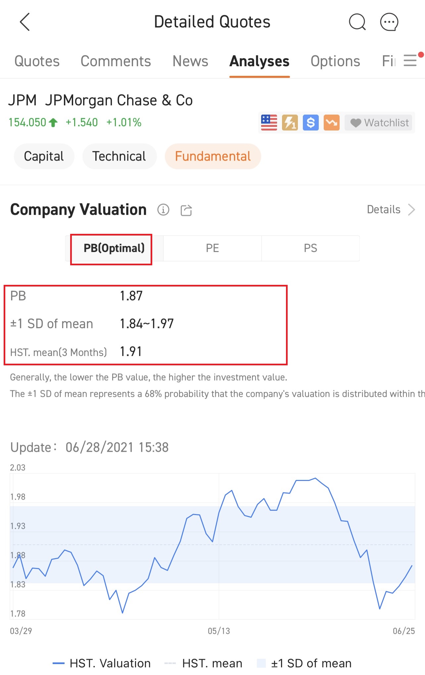Open Level 1 quotes lightning icon

coord(289,123)
